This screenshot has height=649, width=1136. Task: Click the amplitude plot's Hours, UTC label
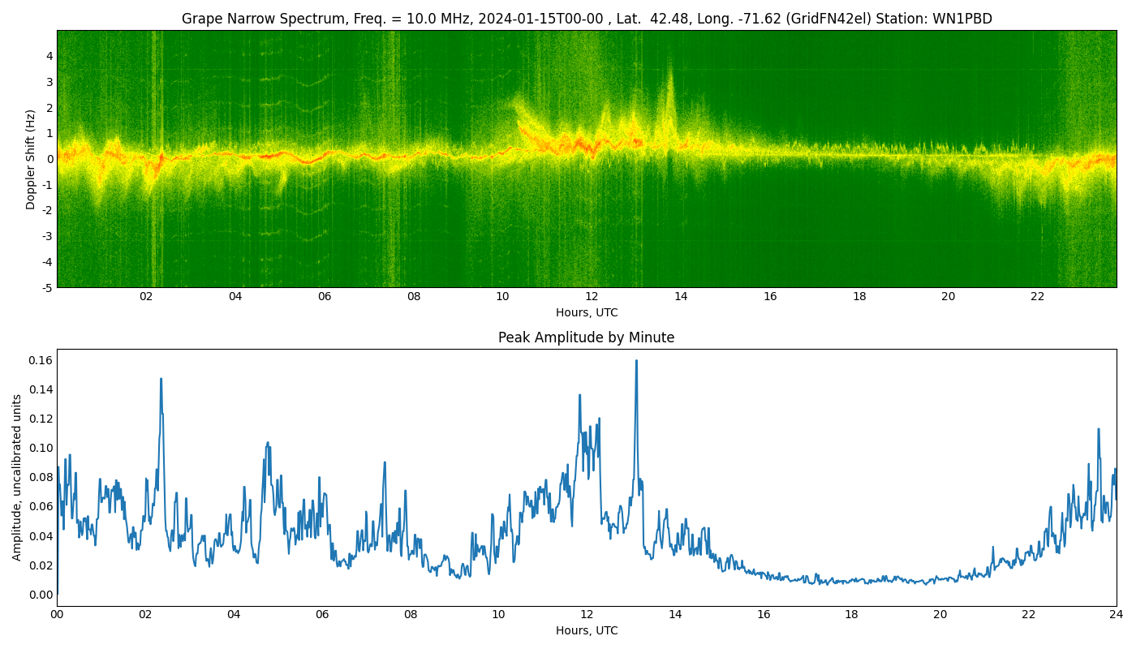point(586,630)
